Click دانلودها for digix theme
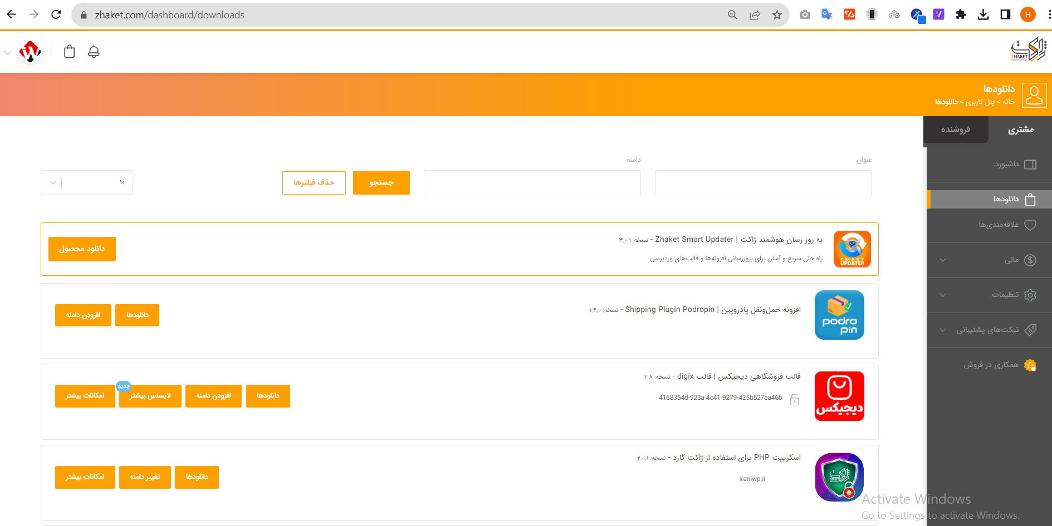 [x=268, y=396]
